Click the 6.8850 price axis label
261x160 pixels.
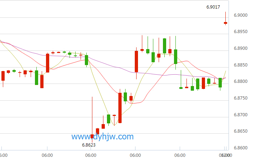(241, 65)
